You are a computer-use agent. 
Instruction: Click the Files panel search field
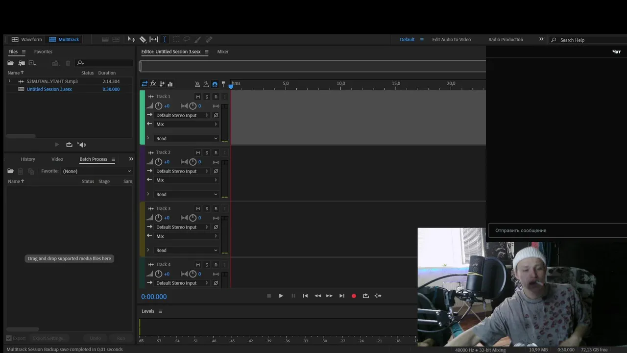[104, 63]
